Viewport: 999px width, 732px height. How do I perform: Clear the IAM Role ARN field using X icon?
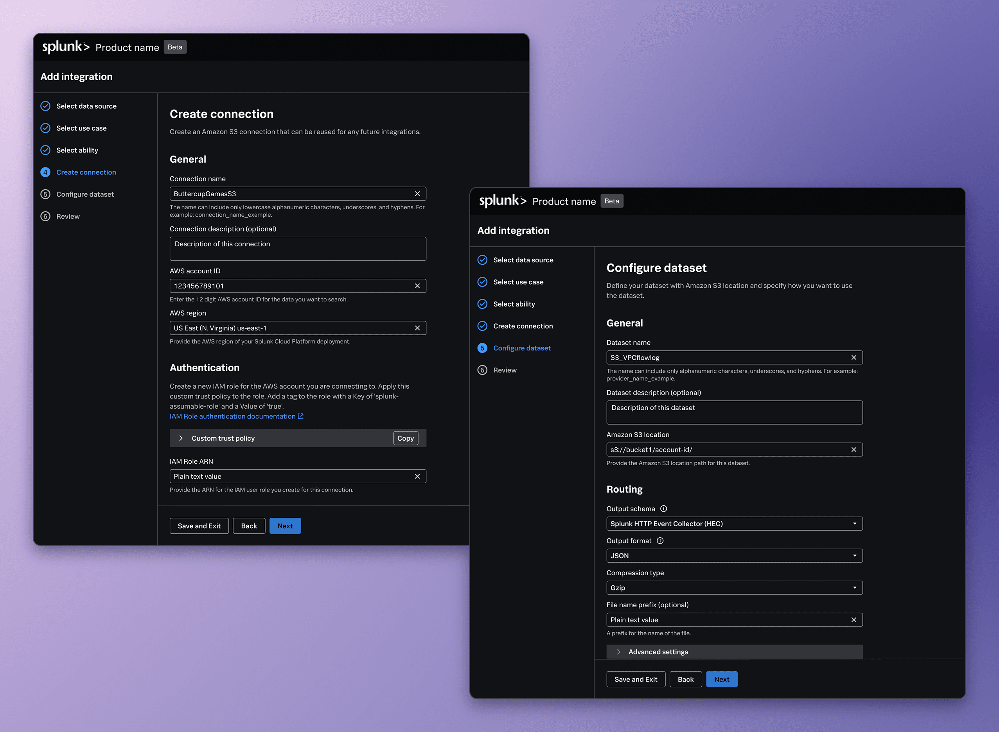[417, 476]
